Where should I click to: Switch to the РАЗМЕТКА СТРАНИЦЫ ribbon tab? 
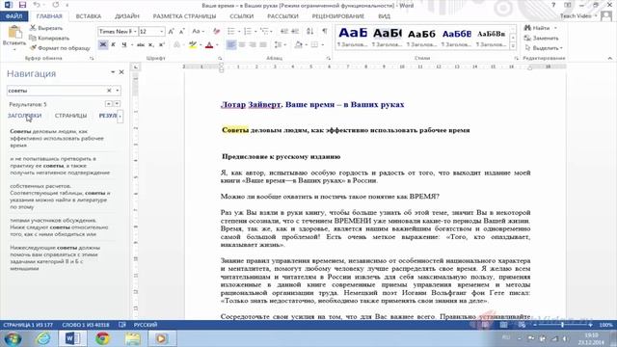184,16
